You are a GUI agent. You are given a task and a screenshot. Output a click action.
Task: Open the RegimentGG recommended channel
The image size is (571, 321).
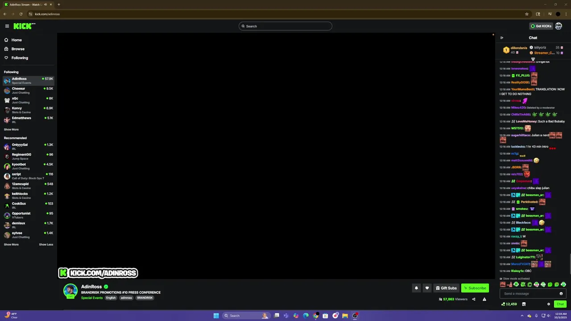29,156
